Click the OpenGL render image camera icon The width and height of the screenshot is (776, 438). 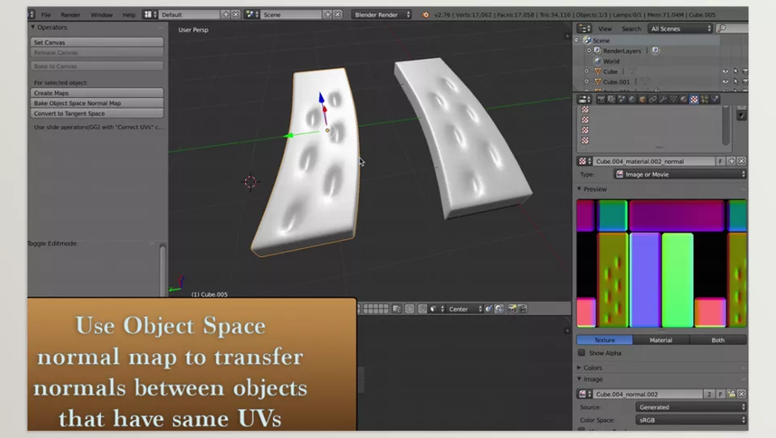click(511, 309)
